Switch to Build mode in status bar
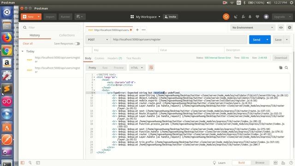The height and width of the screenshot is (166, 295). pos(242,163)
